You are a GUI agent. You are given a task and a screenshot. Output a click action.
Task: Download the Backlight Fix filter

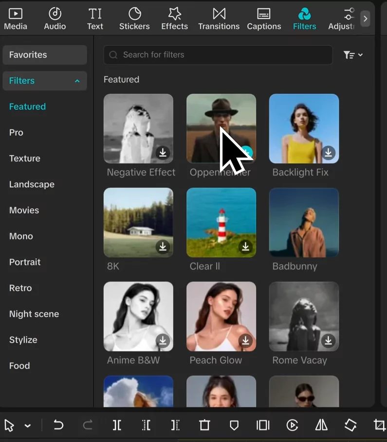328,153
